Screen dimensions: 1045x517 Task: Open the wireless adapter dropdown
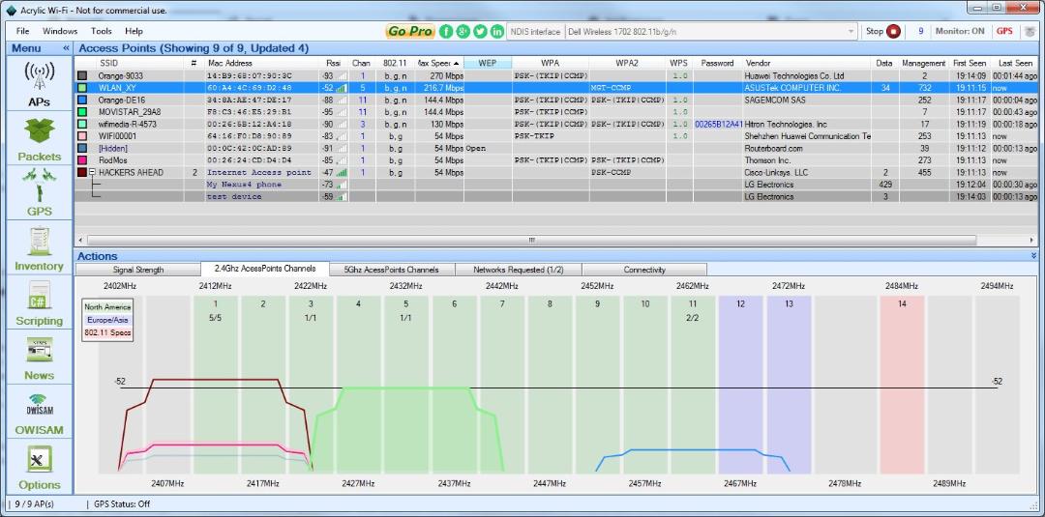[x=851, y=31]
